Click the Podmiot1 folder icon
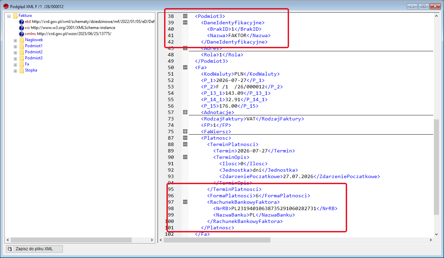 pos(22,46)
